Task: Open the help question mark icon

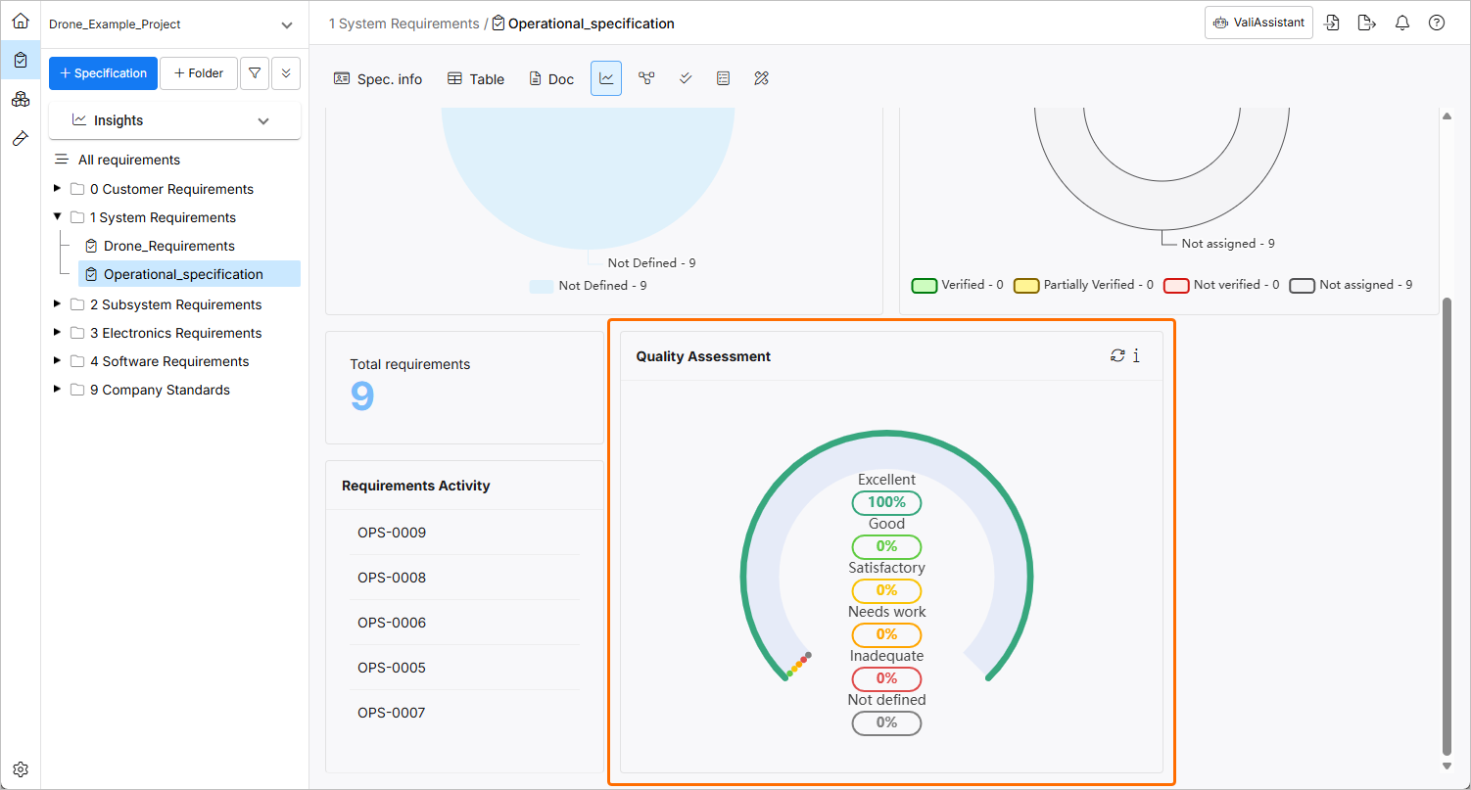Action: (1437, 23)
